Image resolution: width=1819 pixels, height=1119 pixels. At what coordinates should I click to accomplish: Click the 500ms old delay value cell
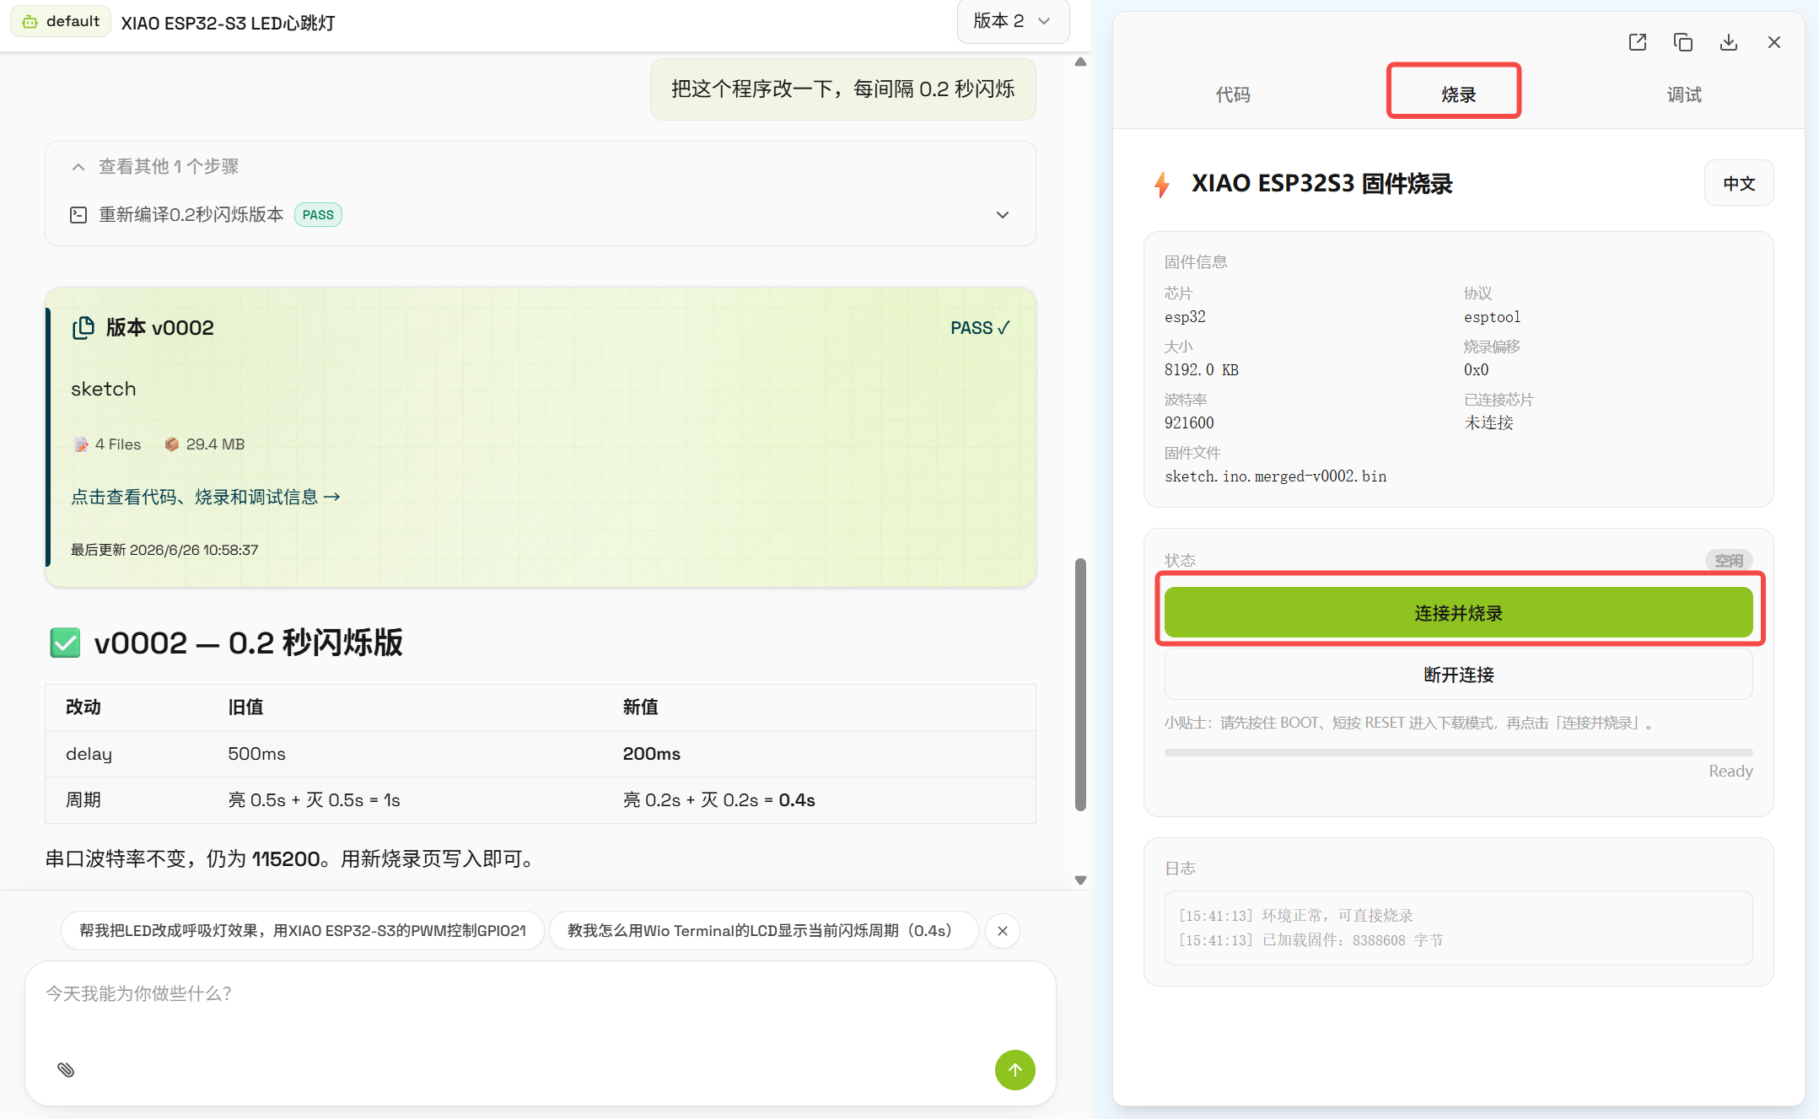256,754
